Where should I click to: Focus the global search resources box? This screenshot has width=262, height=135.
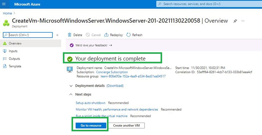tap(209, 4)
